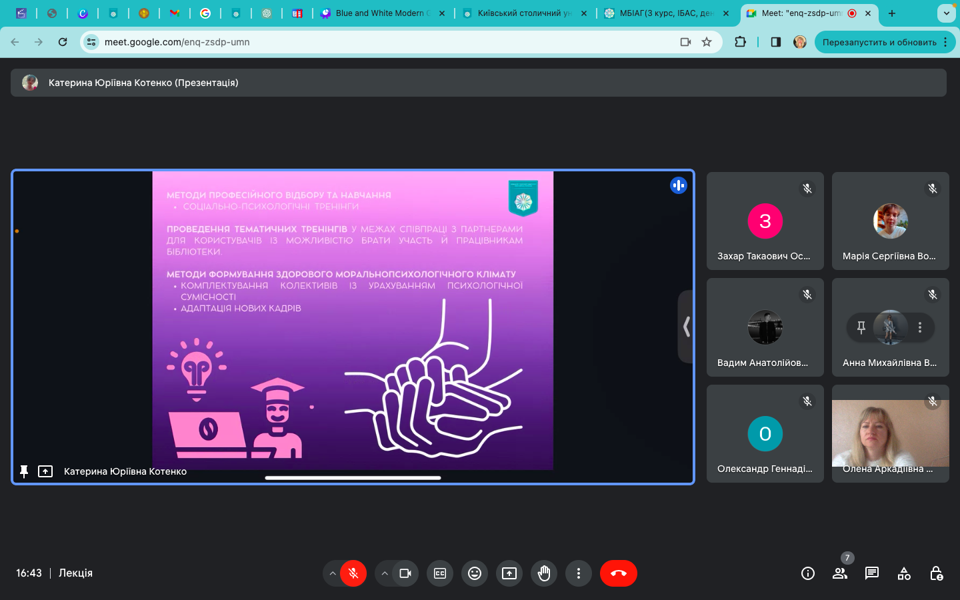Collapse the participants side panel handle
The image size is (960, 600).
(x=686, y=327)
